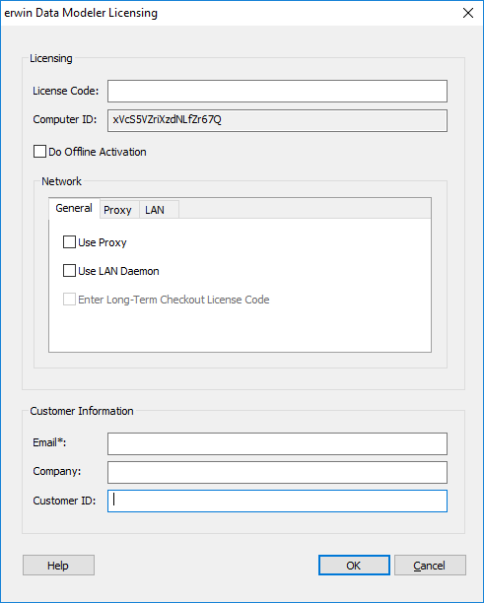Tick the Use LAN Daemon checkbox

point(69,271)
